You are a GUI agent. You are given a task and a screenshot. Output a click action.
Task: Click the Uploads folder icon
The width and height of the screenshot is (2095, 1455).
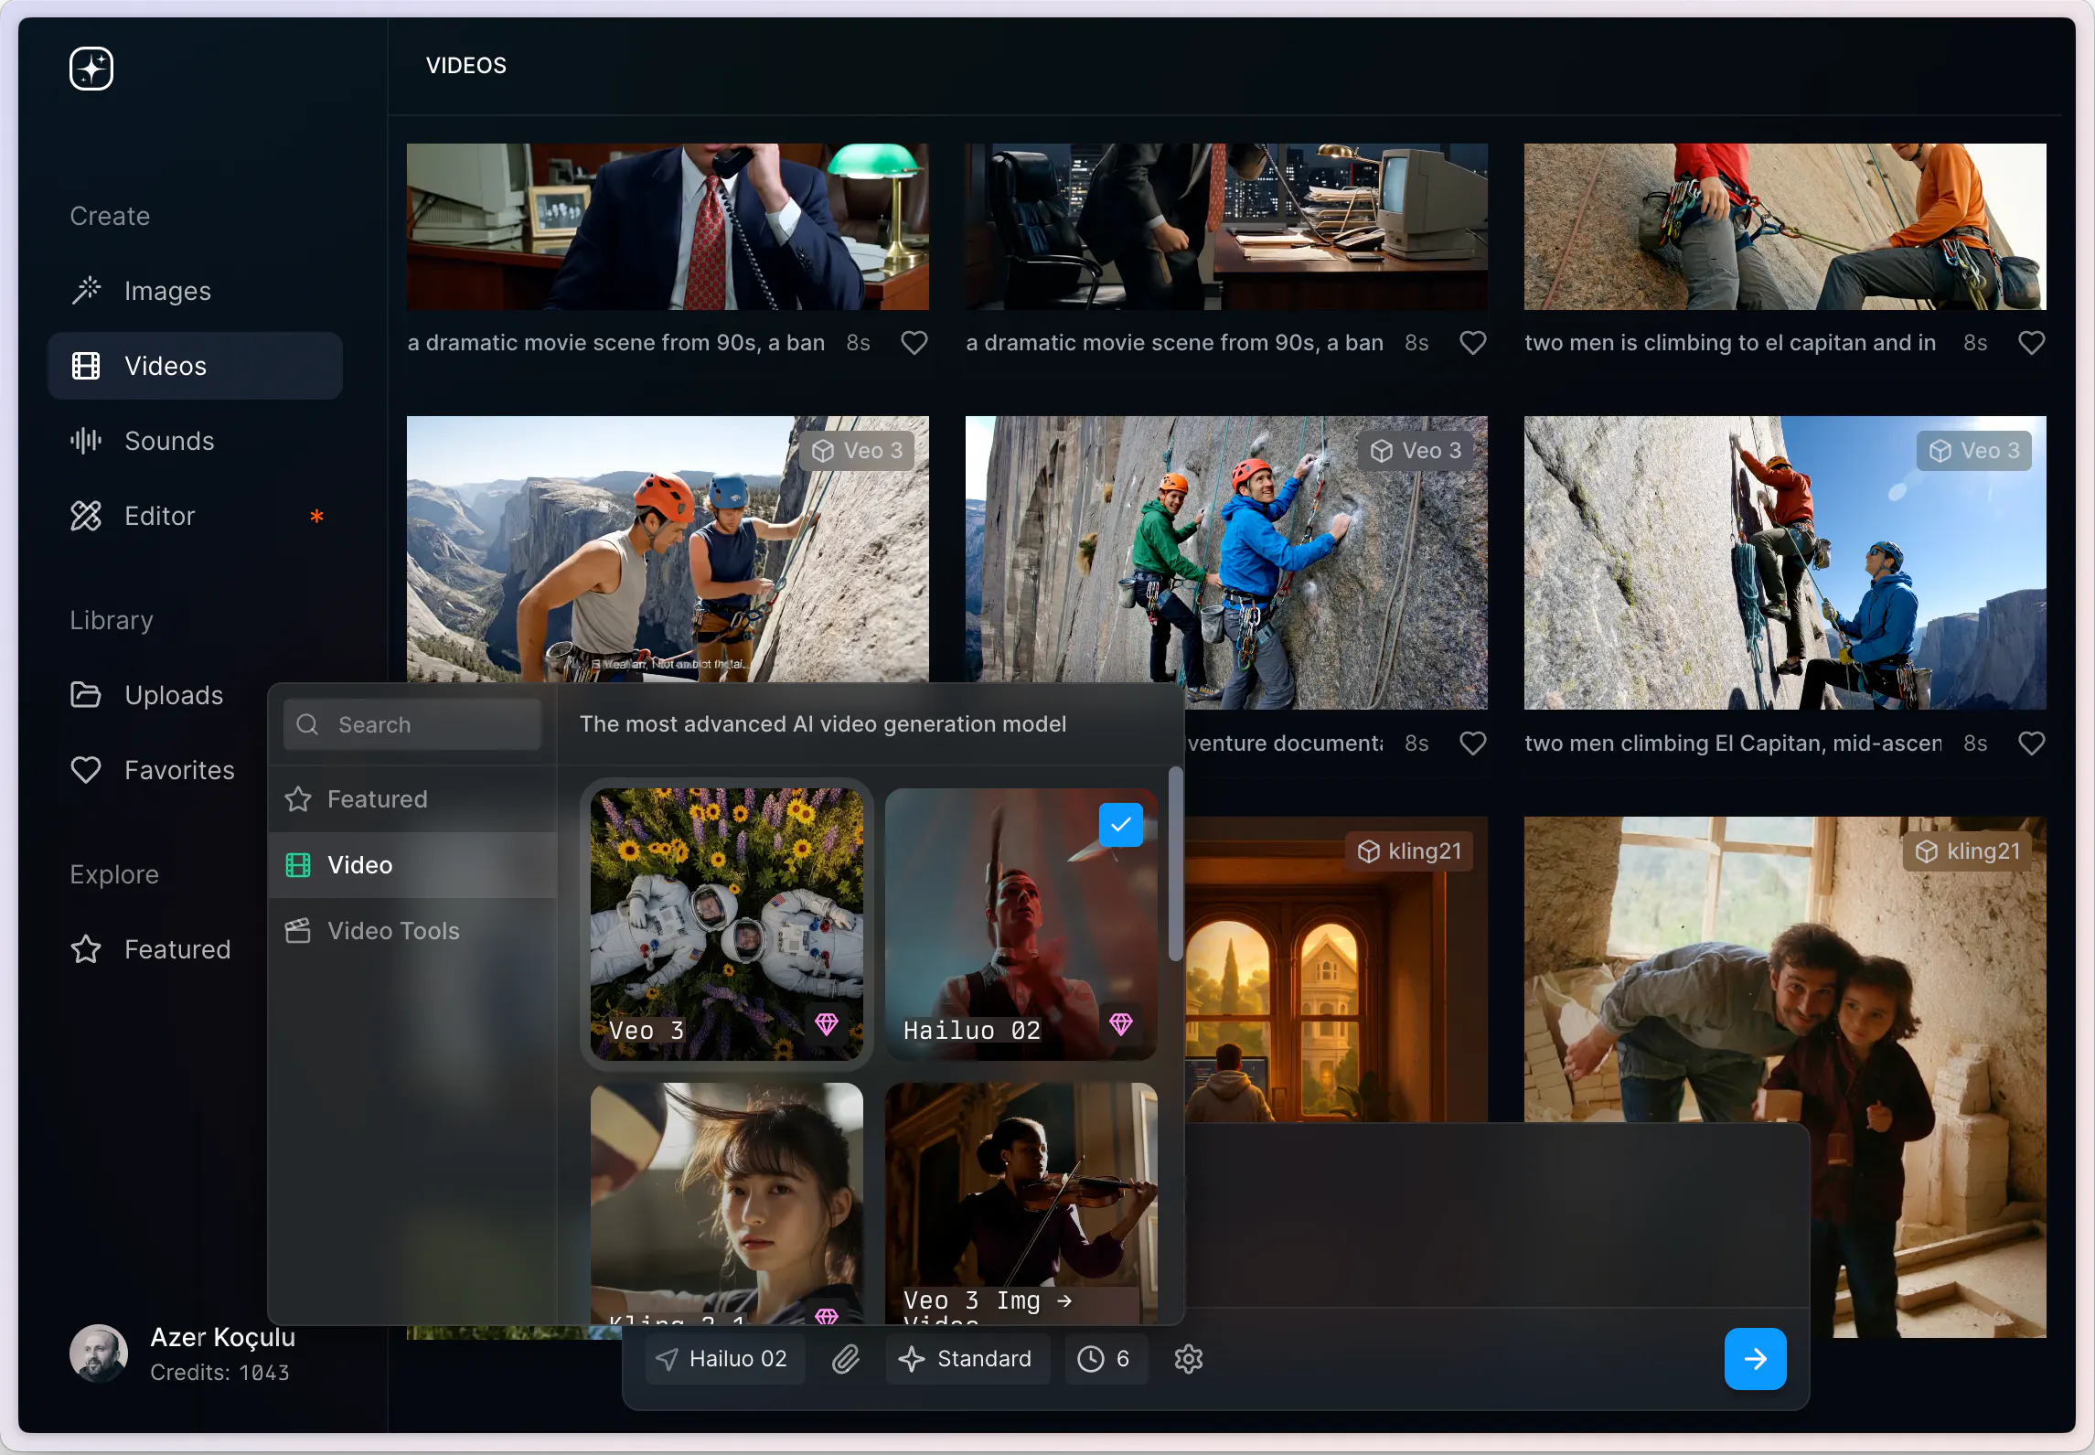click(86, 695)
